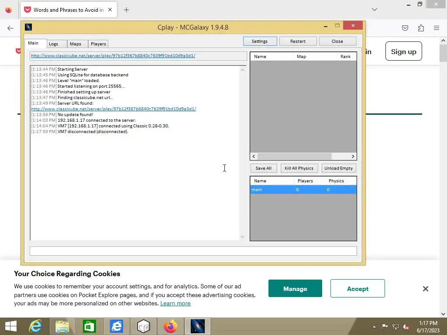This screenshot has width=447, height=335.
Task: Open the Firefox extensions puzzle icon
Action: point(421,28)
